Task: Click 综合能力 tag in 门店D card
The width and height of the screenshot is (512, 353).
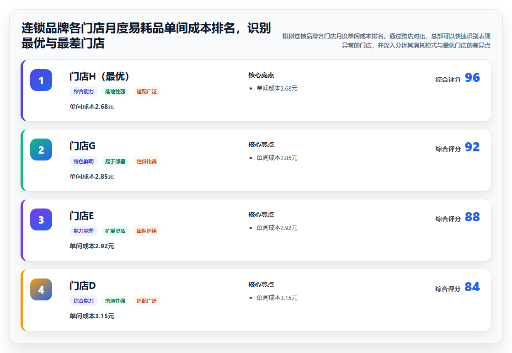Action: 84,301
